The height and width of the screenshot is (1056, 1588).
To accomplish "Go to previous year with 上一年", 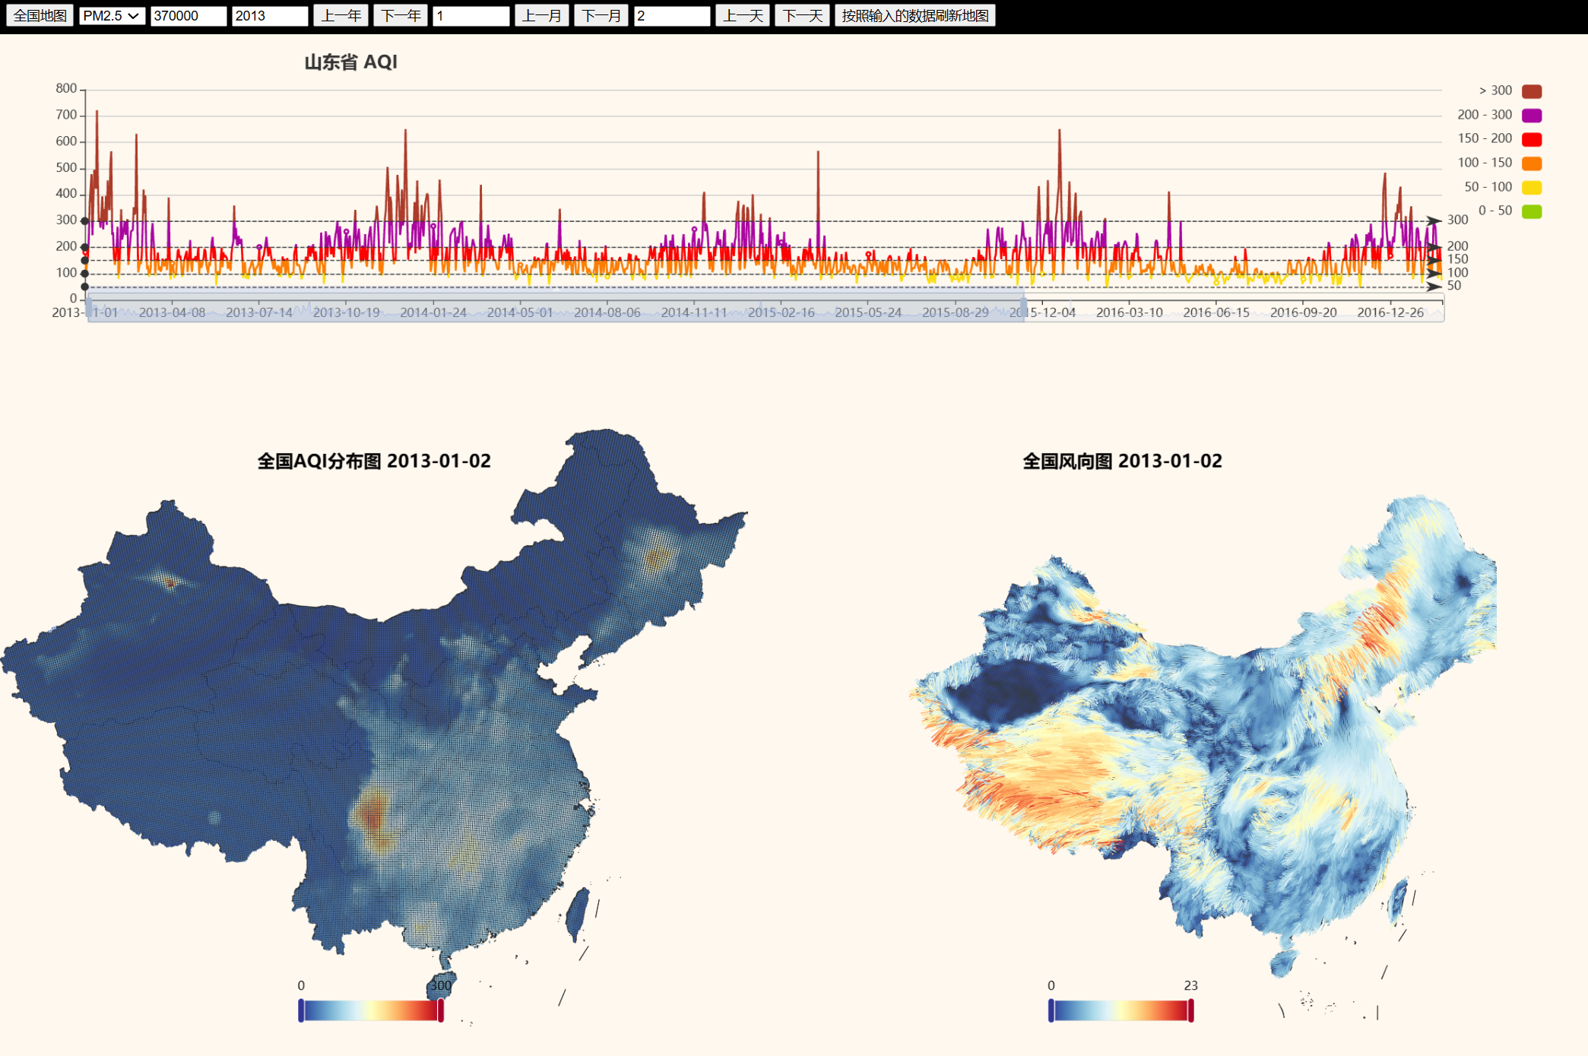I will 341,15.
